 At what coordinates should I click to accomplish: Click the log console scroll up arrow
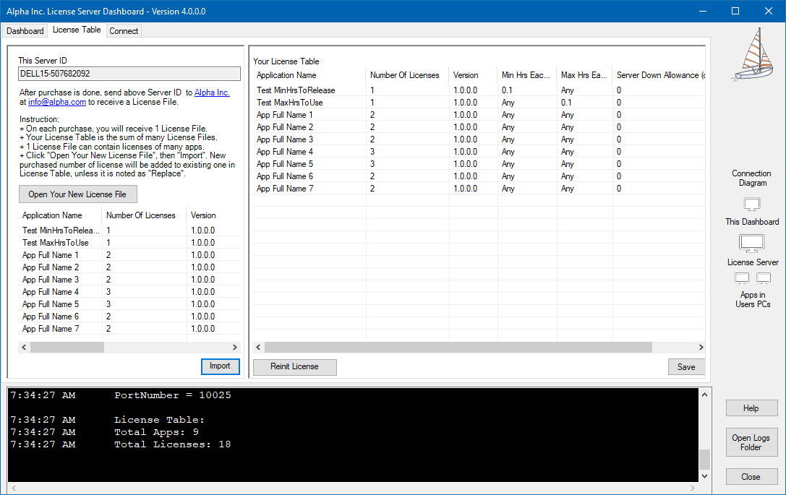tap(705, 395)
